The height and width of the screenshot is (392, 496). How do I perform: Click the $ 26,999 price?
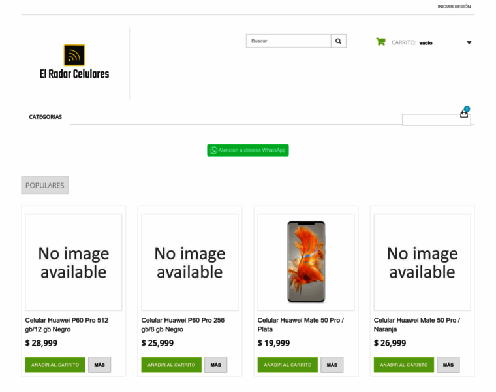click(390, 343)
